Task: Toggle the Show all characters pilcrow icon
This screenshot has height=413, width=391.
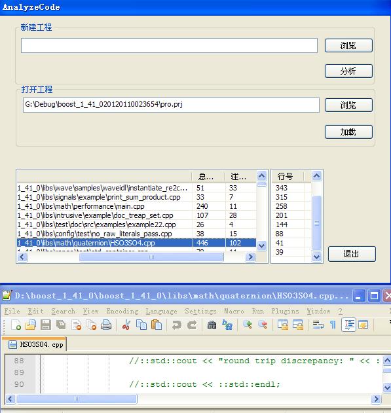Action: [333, 325]
